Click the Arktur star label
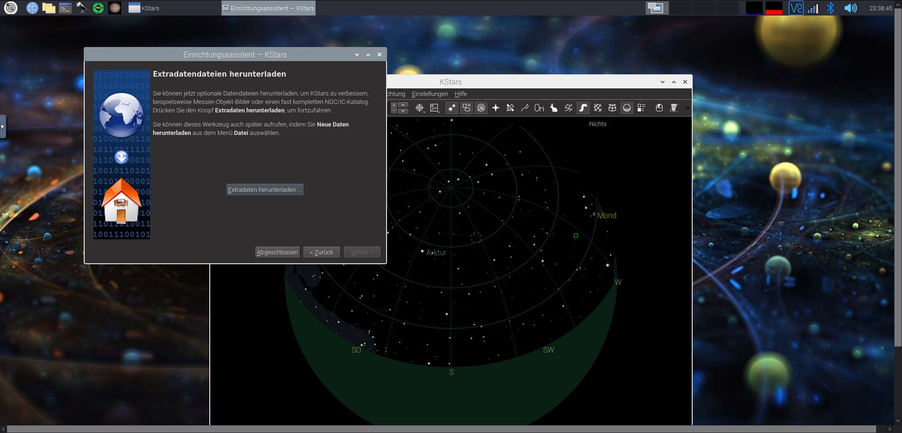The height and width of the screenshot is (433, 902). point(436,252)
